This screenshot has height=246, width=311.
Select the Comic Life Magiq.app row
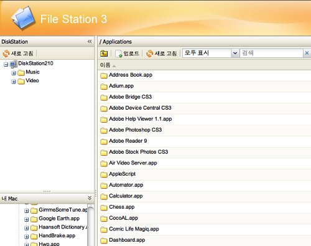204,229
